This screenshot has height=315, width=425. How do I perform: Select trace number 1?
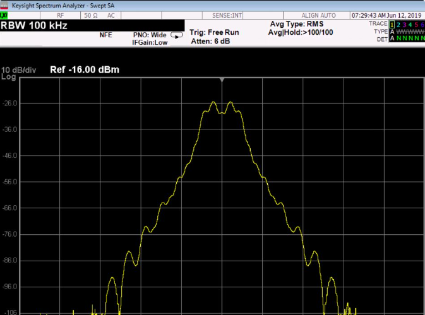point(392,25)
